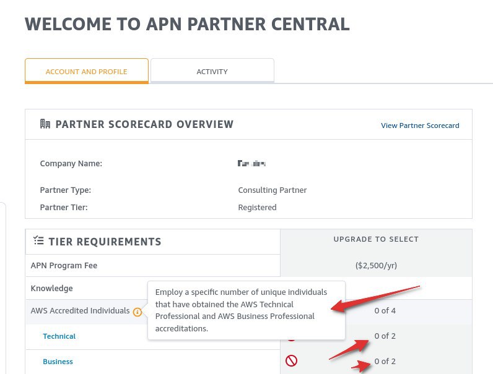Click the building icon beside Partner Scorecard Overview
The image size is (493, 374).
pos(45,124)
